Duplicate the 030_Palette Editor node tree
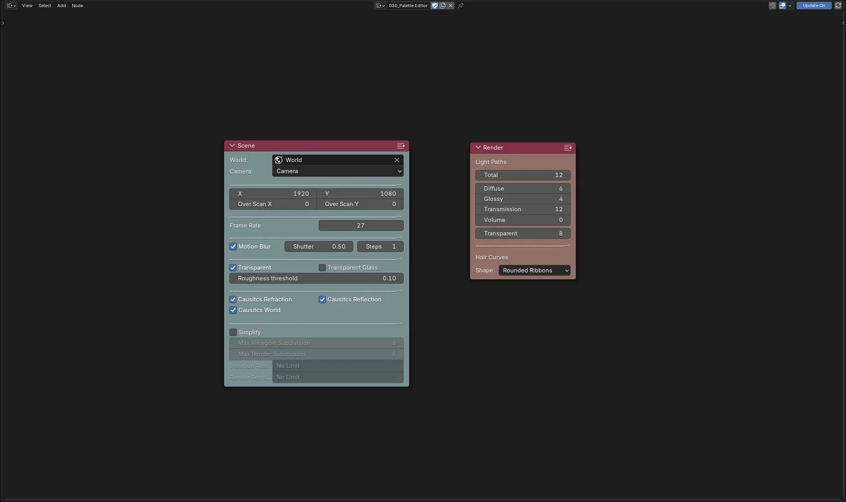The height and width of the screenshot is (502, 846). tap(443, 6)
